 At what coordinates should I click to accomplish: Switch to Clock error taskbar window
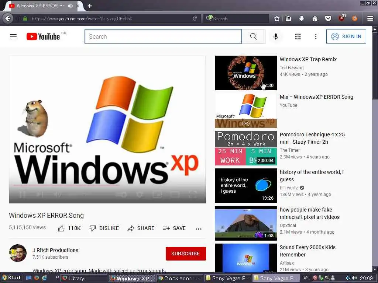tap(180, 278)
